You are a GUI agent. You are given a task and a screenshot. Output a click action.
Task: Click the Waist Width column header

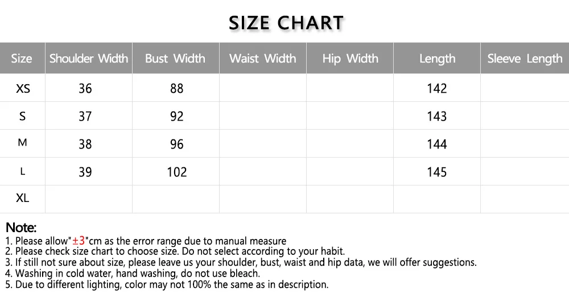coord(263,58)
